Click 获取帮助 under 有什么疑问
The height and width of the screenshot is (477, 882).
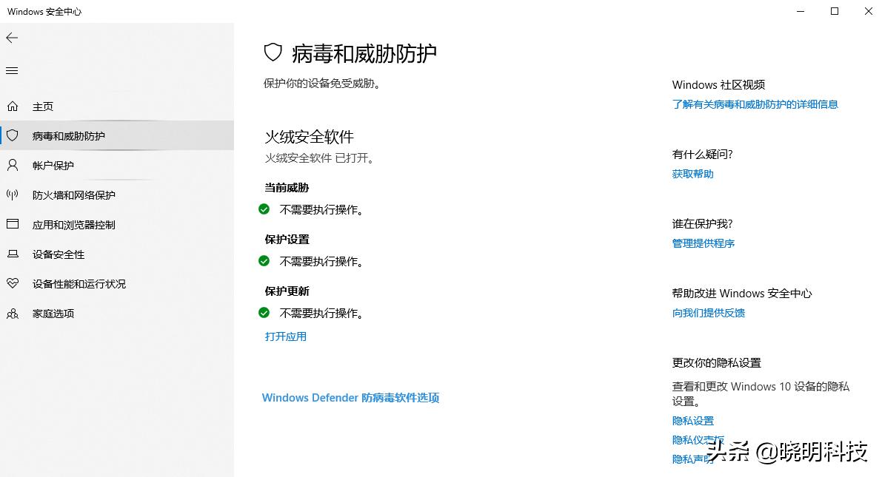pyautogui.click(x=692, y=173)
